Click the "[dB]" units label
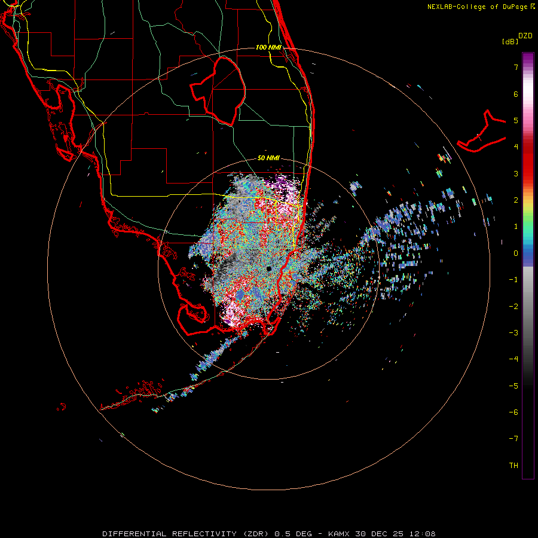Screen dimensions: 538x538 [511, 41]
